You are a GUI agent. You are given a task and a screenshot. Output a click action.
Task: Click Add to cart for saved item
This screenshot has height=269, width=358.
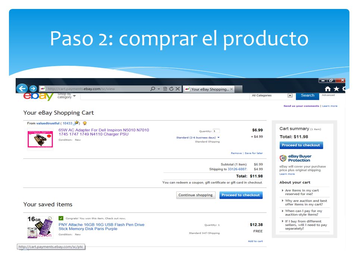coord(255,241)
